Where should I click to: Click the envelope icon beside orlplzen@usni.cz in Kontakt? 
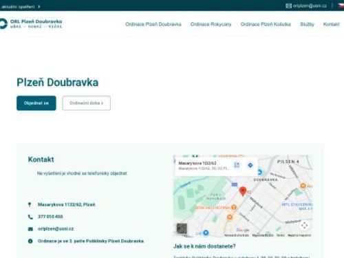click(30, 229)
